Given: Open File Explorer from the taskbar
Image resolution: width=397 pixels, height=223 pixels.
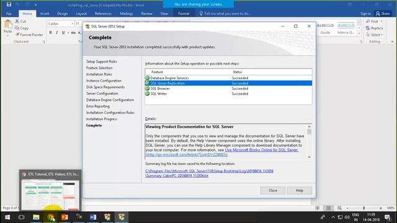Looking at the screenshot, I should pos(36,217).
